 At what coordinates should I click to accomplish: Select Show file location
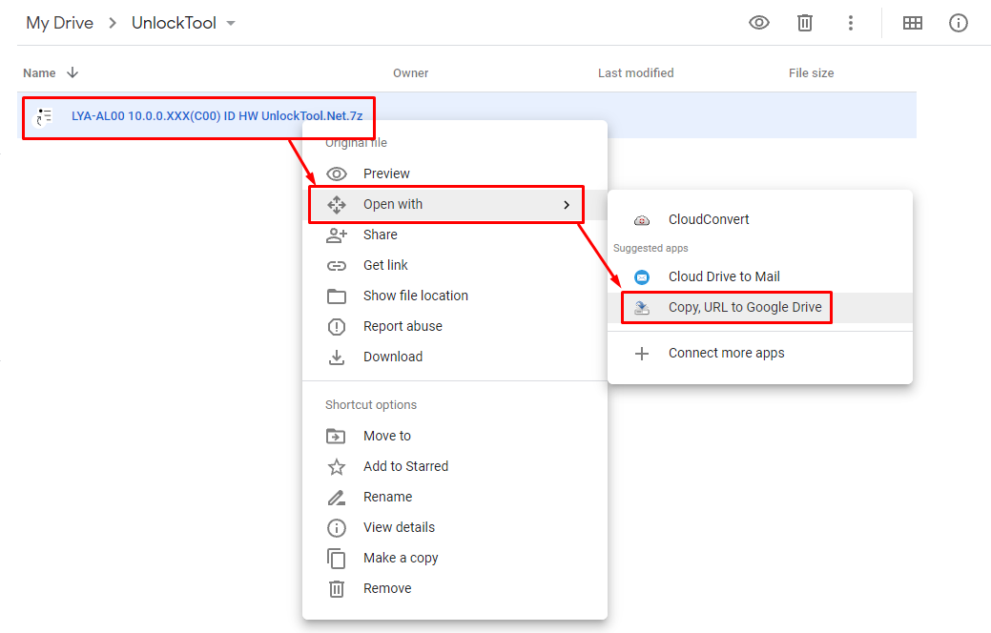click(454, 296)
